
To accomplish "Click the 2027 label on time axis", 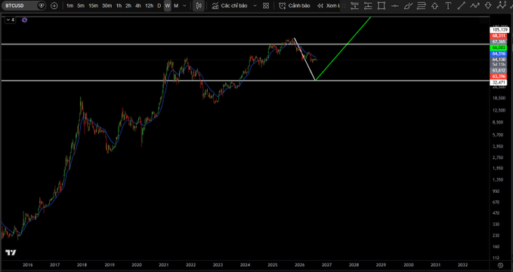I will (x=326, y=264).
